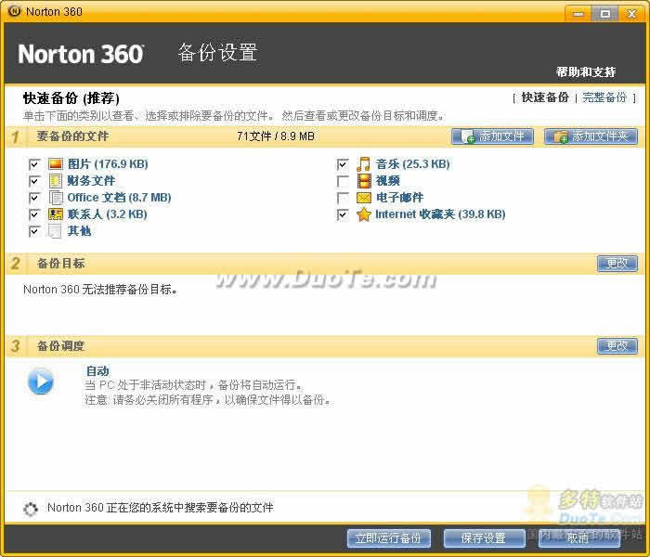The image size is (650, 557).
Task: Click the Internet 收藏夹 star icon
Action: coord(364,214)
